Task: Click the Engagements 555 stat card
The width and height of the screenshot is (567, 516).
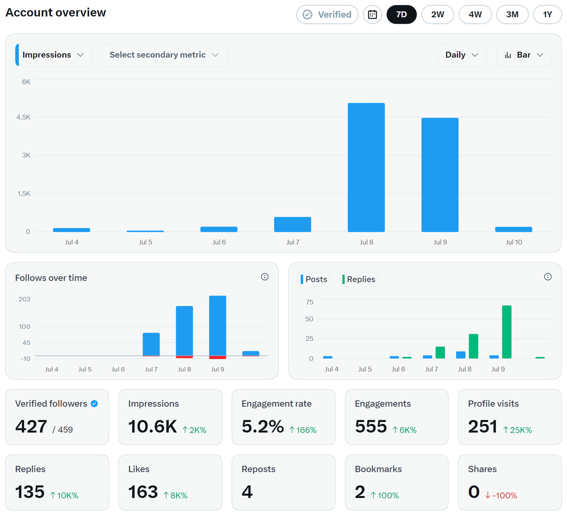Action: [x=397, y=417]
